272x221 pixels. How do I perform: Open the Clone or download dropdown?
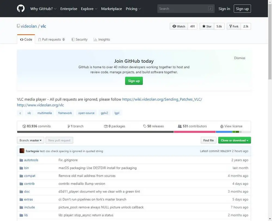pyautogui.click(x=234, y=140)
